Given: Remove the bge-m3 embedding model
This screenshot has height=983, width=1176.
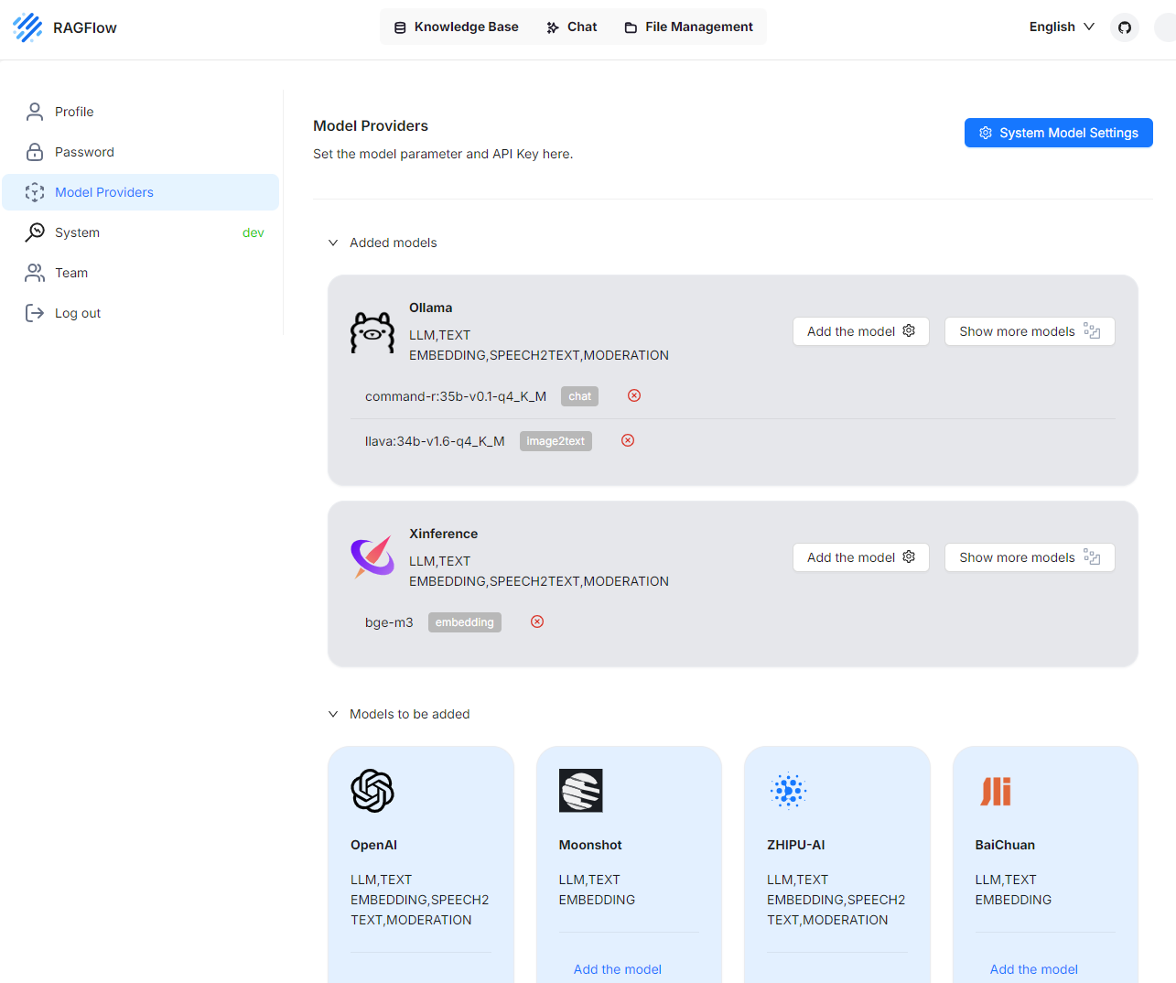Looking at the screenshot, I should coord(537,621).
